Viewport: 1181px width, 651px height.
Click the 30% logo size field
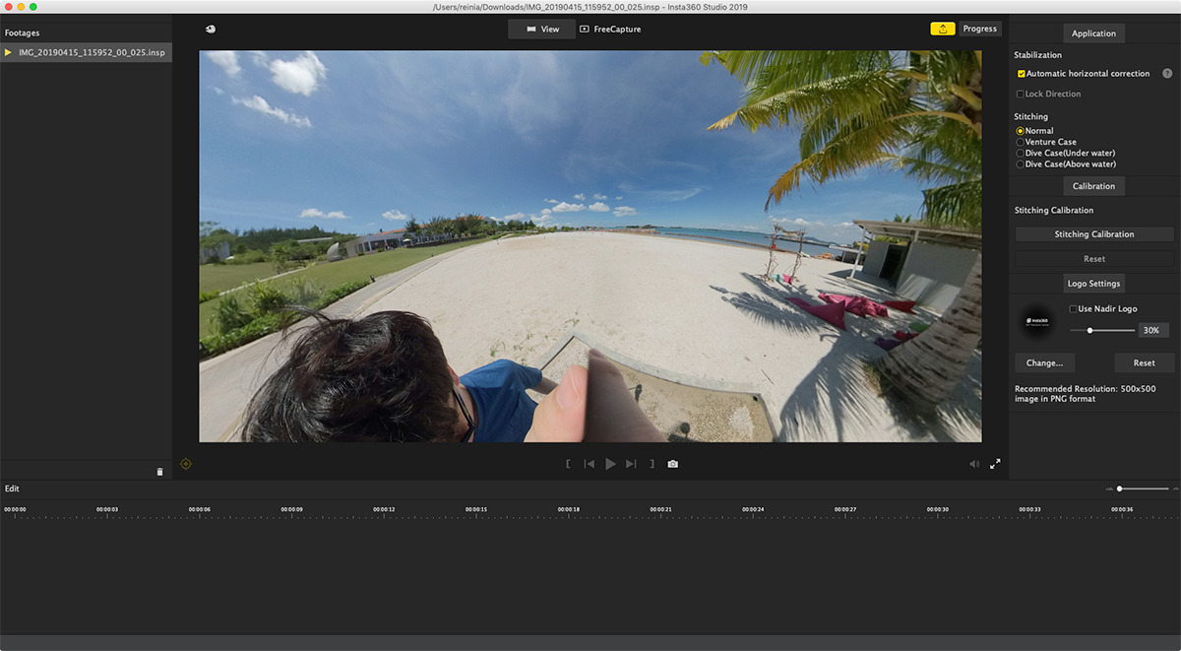coord(1152,331)
